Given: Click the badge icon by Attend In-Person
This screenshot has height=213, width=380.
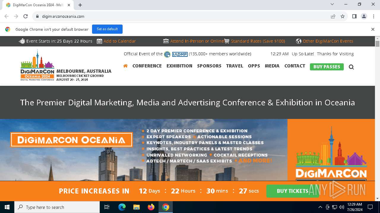Looking at the screenshot, I should (166, 41).
